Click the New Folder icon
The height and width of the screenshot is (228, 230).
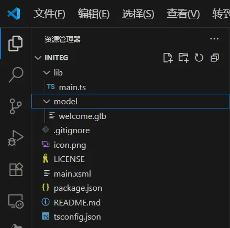(x=183, y=58)
